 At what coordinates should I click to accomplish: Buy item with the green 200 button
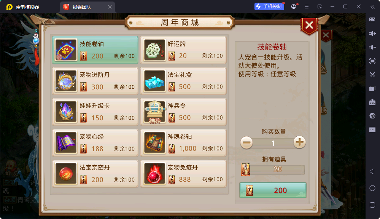tap(273, 190)
